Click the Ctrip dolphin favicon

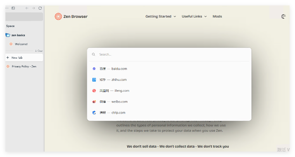(94, 113)
